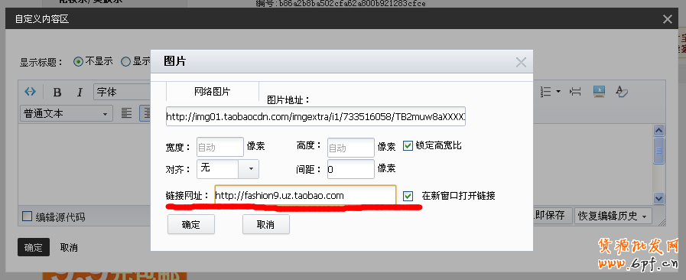This screenshot has width=686, height=280.
Task: Click the 链接网址 input field
Action: (x=305, y=196)
